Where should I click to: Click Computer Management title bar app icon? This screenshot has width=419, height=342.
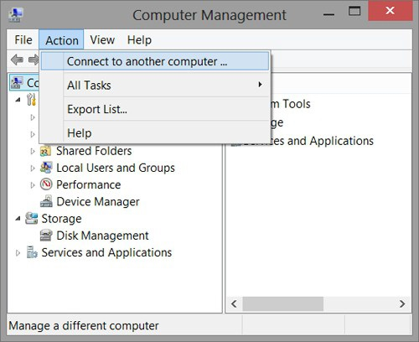click(16, 15)
